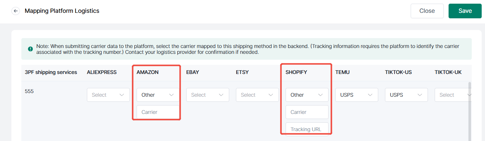This screenshot has width=485, height=141.
Task: Click the SHOPIFY Carrier input field
Action: (307, 112)
